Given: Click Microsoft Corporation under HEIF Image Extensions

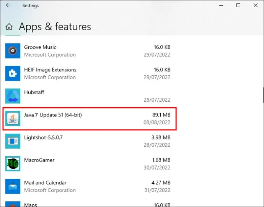Looking at the screenshot, I should (x=50, y=77).
